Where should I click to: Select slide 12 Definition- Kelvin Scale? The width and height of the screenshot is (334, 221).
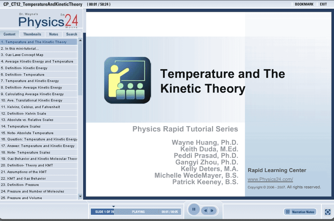click(26, 113)
